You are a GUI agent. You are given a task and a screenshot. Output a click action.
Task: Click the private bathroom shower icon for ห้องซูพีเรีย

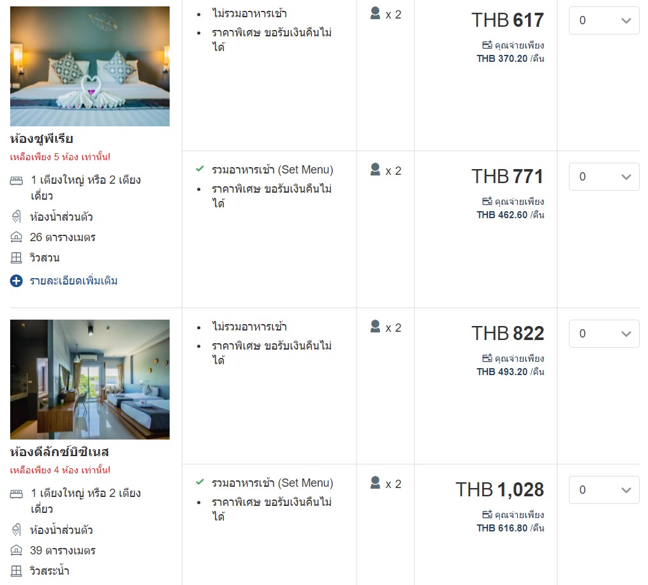(17, 217)
